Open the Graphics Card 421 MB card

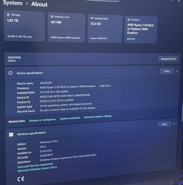[x=66, y=27]
